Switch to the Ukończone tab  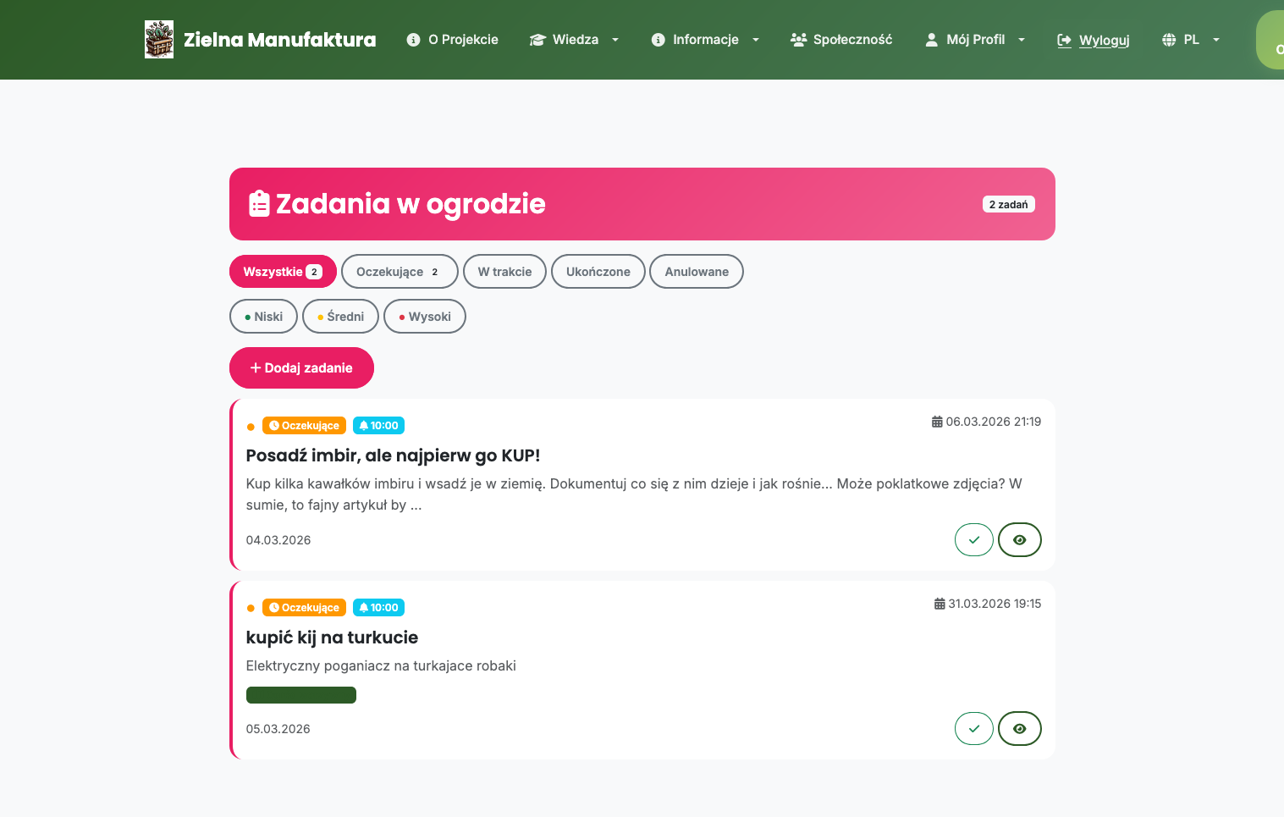click(598, 272)
